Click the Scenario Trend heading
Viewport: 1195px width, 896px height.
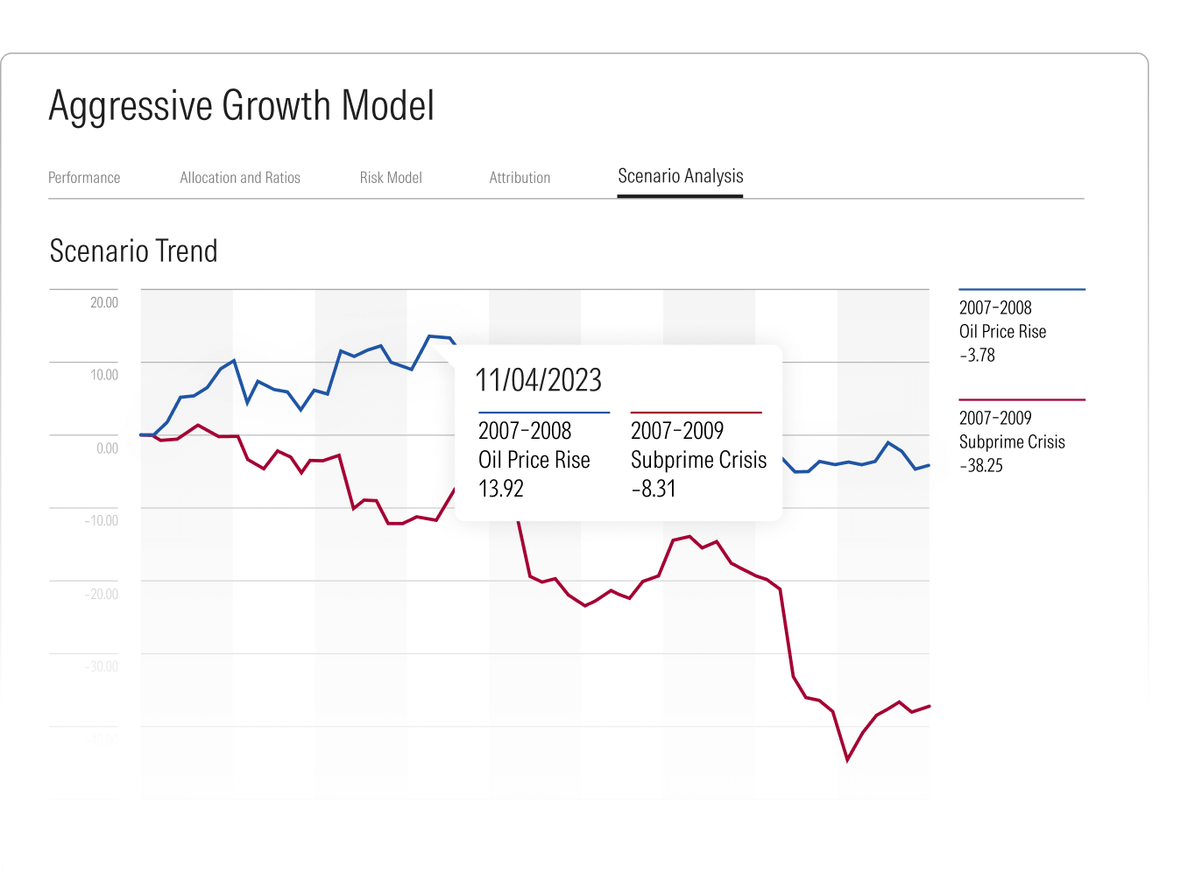pos(133,251)
